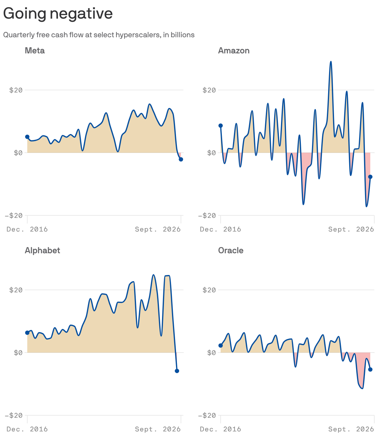Click the Alphabet chart last data point
The image size is (378, 437).
coord(177,371)
